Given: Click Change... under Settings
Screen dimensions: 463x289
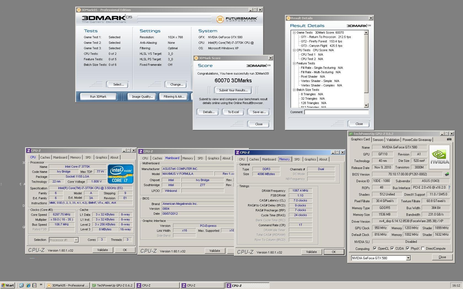Looking at the screenshot, I should click(x=177, y=84).
